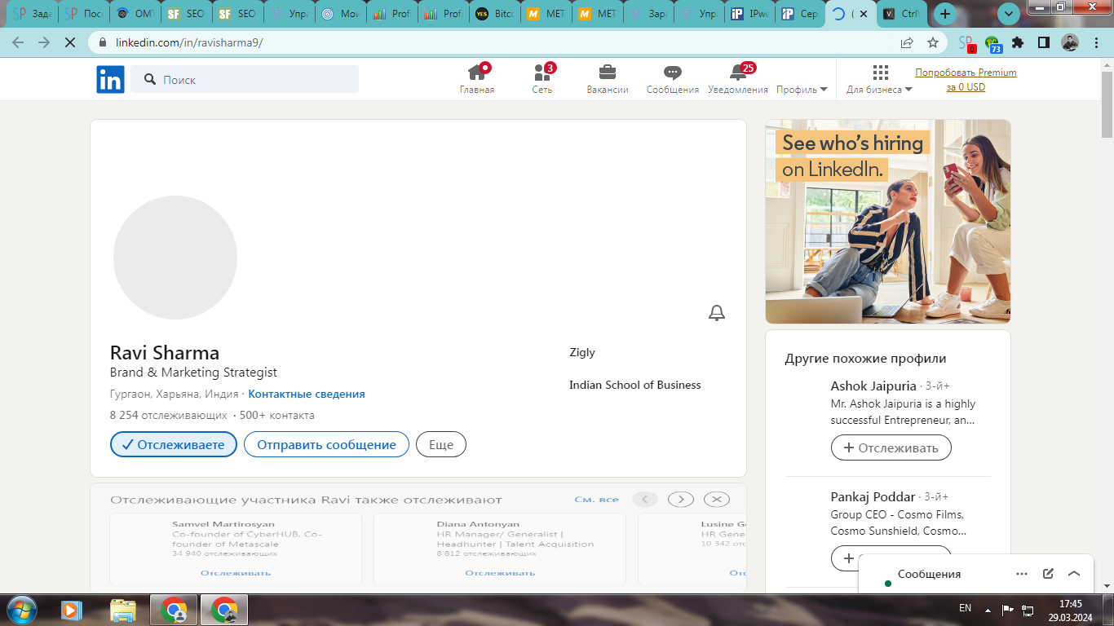Open the Сообщения messages icon in navbar
Viewport: 1114px width, 626px height.
673,73
